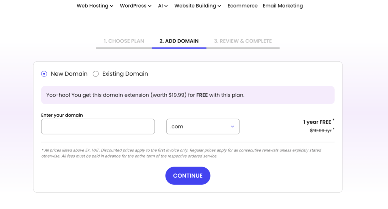Go back to the Choose Plan step
The height and width of the screenshot is (209, 388).
click(x=124, y=41)
